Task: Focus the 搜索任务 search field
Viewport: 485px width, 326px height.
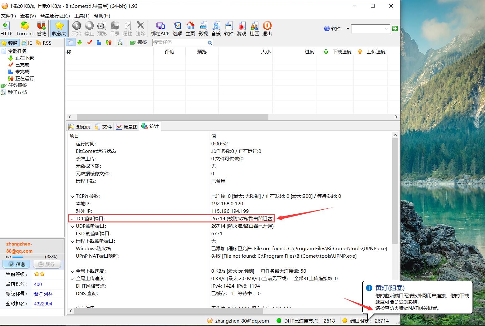Action: [x=179, y=42]
